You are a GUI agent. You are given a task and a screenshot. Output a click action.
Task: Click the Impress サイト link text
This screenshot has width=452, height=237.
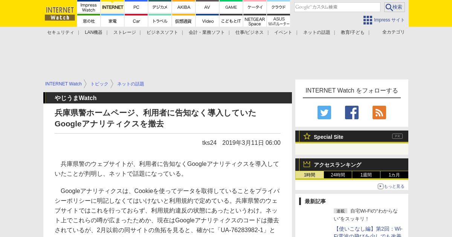coord(389,20)
